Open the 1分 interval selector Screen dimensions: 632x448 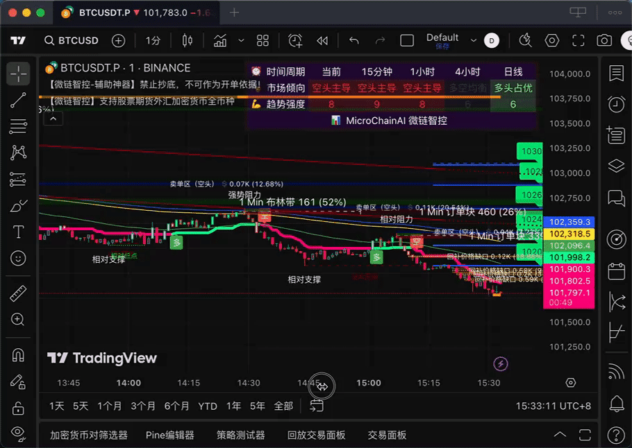[x=153, y=40]
